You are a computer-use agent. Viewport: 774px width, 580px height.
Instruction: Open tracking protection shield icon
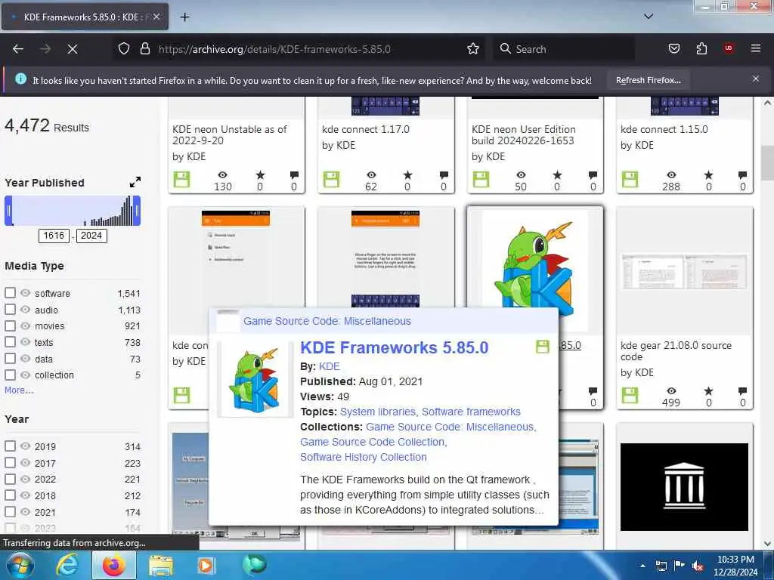[x=124, y=49]
